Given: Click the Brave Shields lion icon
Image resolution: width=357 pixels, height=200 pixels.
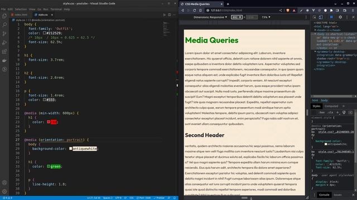Looking at the screenshot, I should click(x=288, y=11).
